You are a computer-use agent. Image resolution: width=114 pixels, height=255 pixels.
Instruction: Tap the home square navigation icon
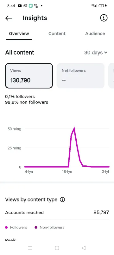click(57, 248)
